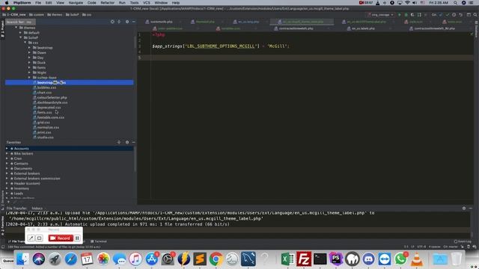Collapse the css folder in tree
This screenshot has width=479, height=269.
25,43
